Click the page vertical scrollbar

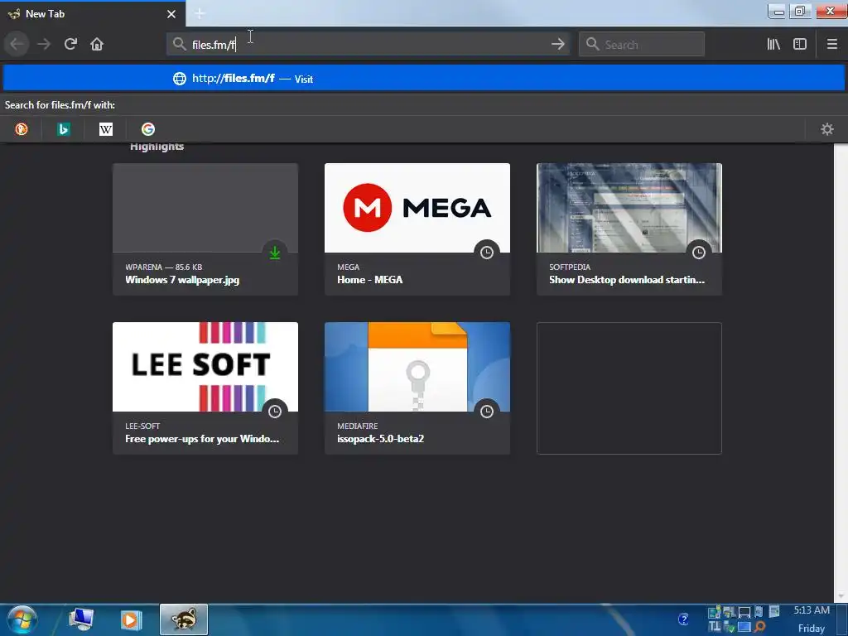coord(841,372)
